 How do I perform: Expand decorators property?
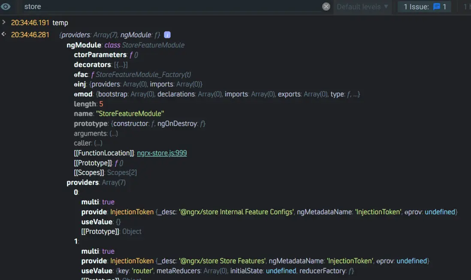101,65
